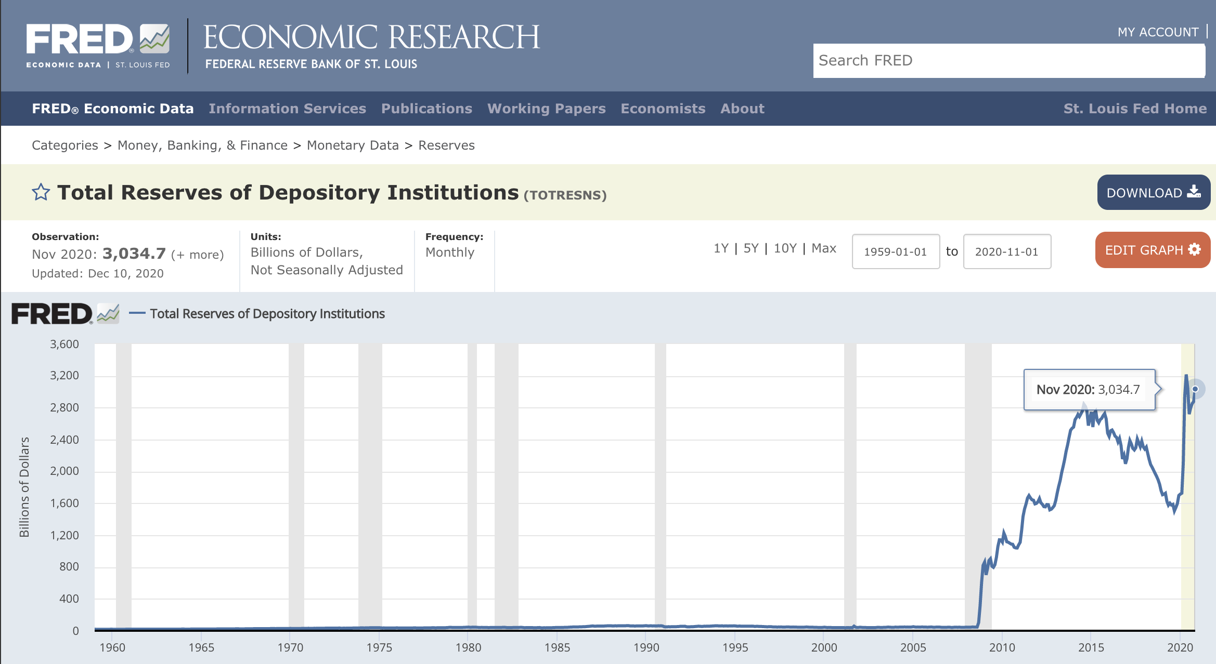Click the start date field 1959-01-01

896,251
